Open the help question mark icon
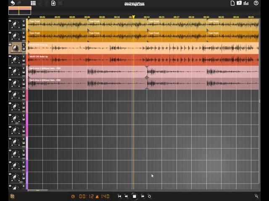 (x=256, y=3)
